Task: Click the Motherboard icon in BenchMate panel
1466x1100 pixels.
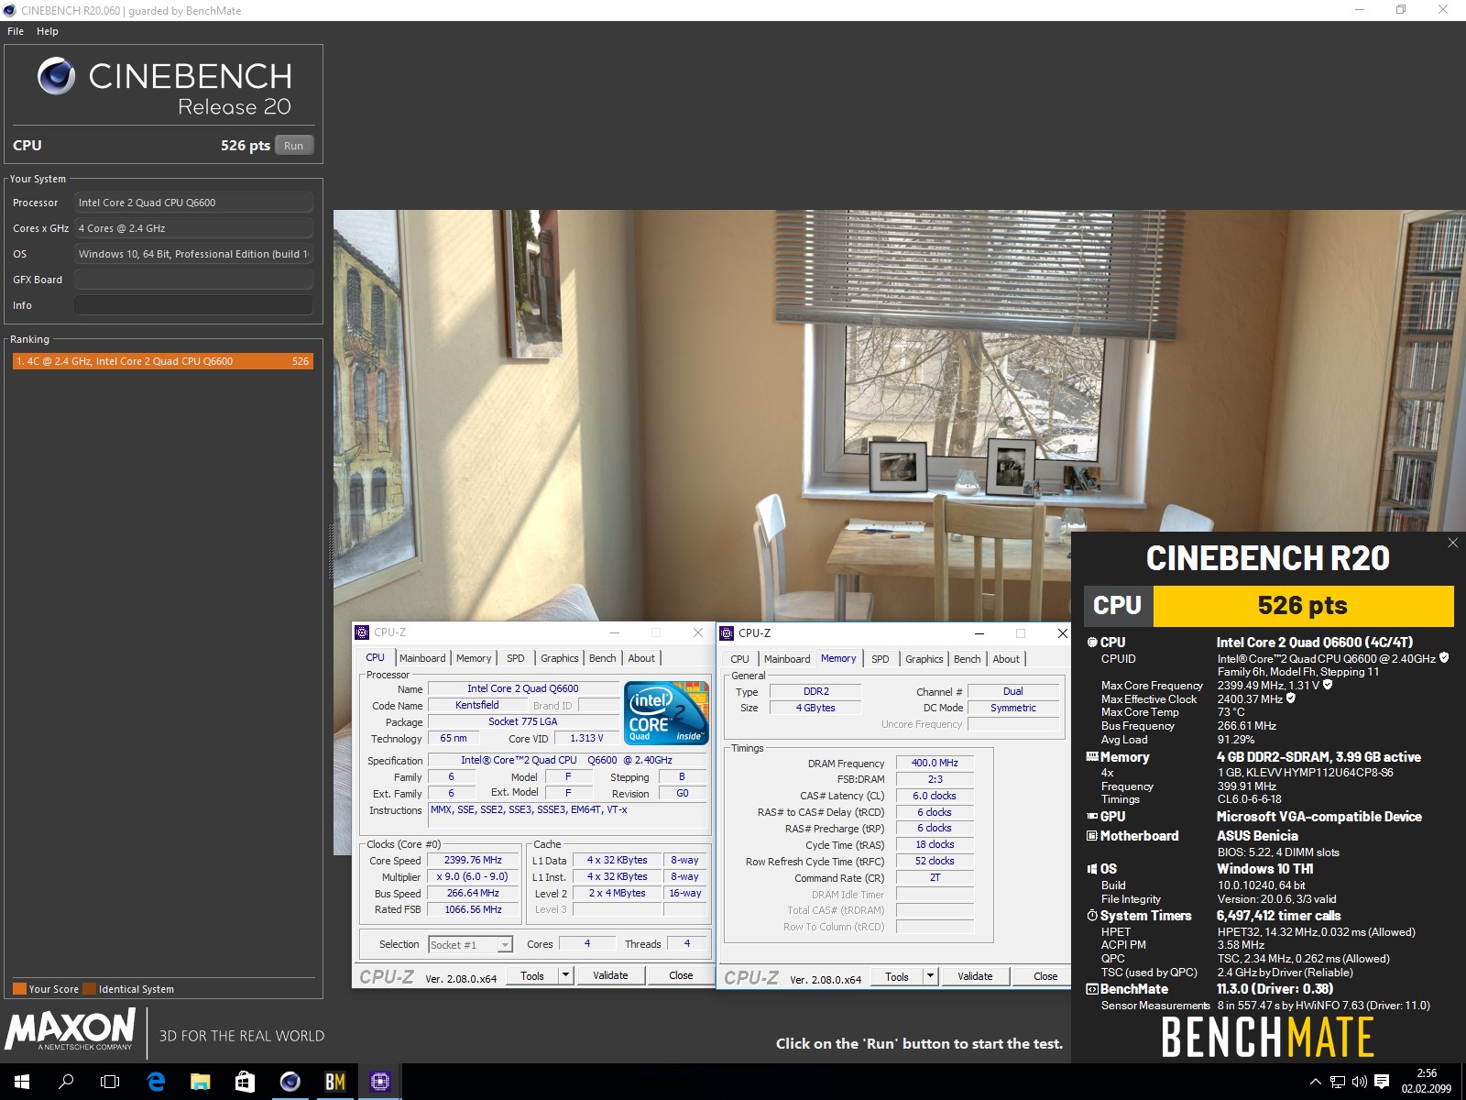Action: (1092, 836)
